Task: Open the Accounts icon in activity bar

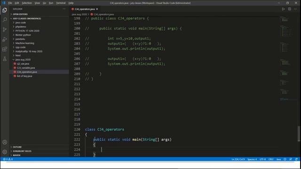Action: click(5, 142)
